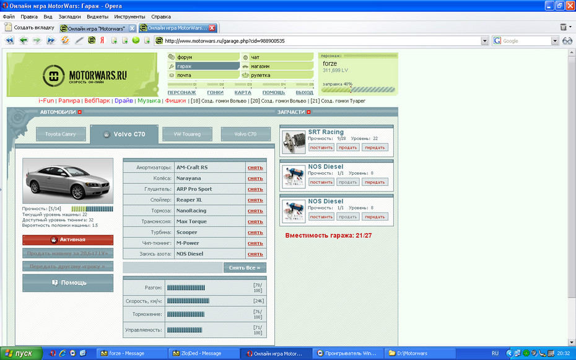Remove the Турбина Scooper part
The image size is (576, 360).
[x=255, y=232]
